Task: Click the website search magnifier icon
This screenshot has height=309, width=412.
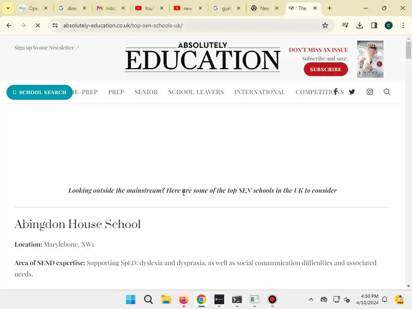Action: 387,92
